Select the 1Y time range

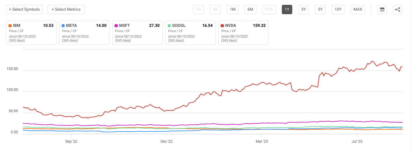coord(287,10)
